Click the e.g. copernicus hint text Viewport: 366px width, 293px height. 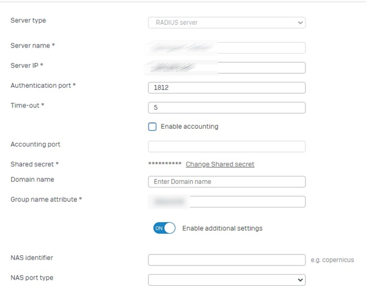tap(332, 260)
